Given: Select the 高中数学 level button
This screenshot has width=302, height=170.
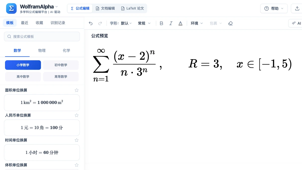Looking at the screenshot, I should click(23, 77).
